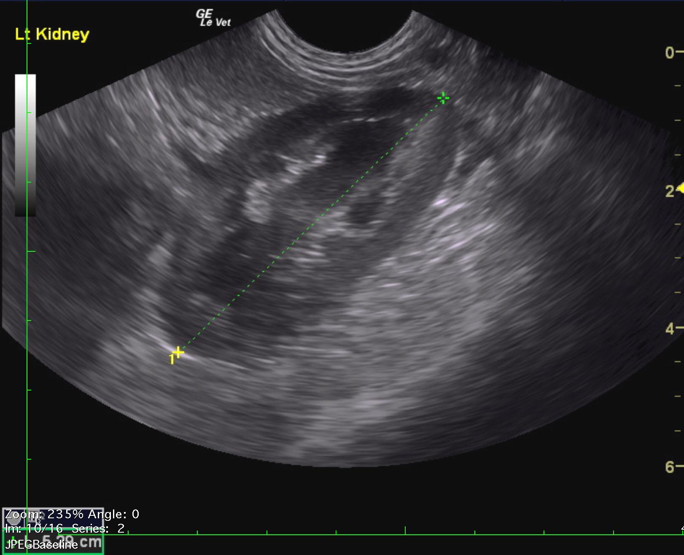
Task: Select the Lt Kidney annotation label
Action: pyautogui.click(x=52, y=34)
